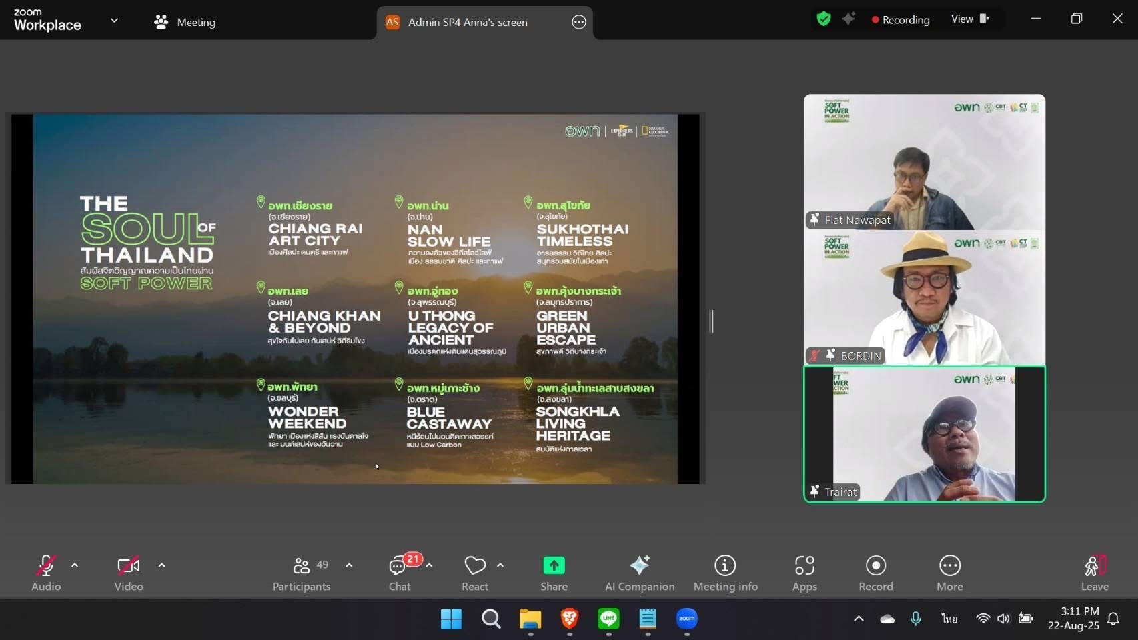Viewport: 1138px width, 640px height.
Task: Open Notepad from taskbar
Action: [648, 619]
